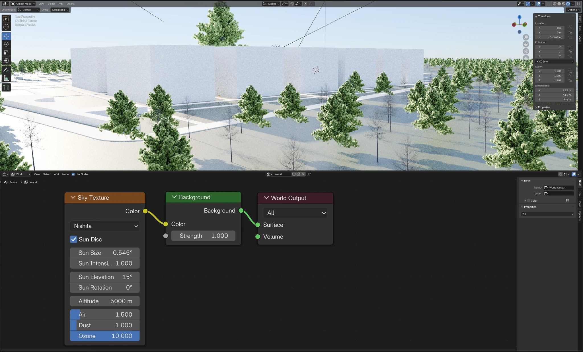Collapse the World Output node

tap(266, 198)
